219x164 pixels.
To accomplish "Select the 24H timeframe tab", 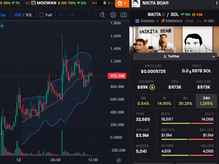I will pyautogui.click(x=206, y=101).
